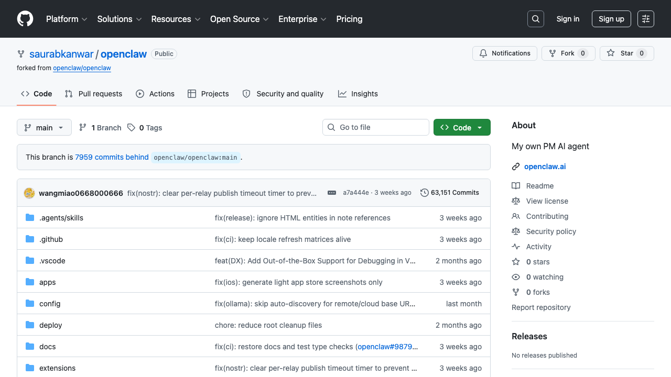The width and height of the screenshot is (671, 377).
Task: Open the 1 Branch link
Action: pyautogui.click(x=100, y=128)
